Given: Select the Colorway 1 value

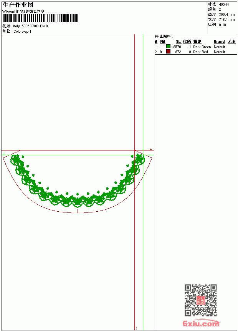Looking at the screenshot, I should tap(22, 32).
